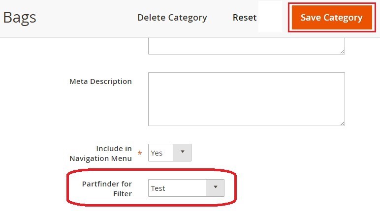Open the Include in Navigation Menu dropdown
The height and width of the screenshot is (211, 380).
point(169,153)
